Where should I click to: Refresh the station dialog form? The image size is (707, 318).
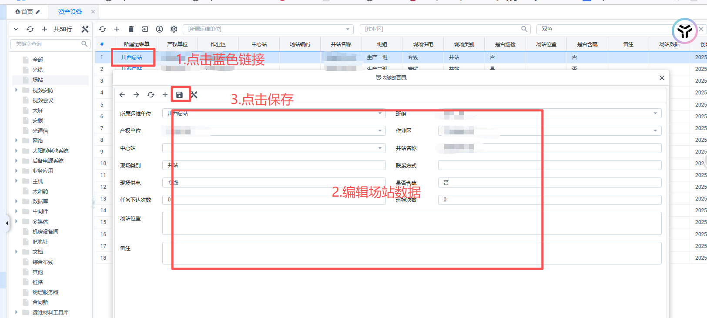click(x=151, y=95)
